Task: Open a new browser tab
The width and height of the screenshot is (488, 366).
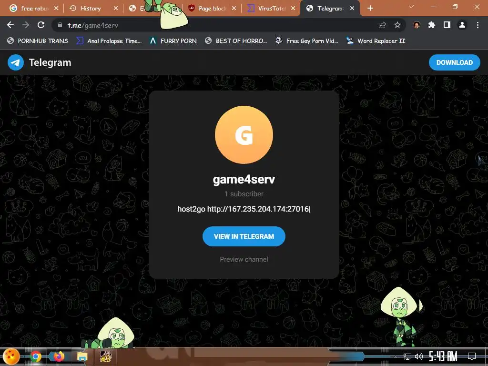Action: 370,9
